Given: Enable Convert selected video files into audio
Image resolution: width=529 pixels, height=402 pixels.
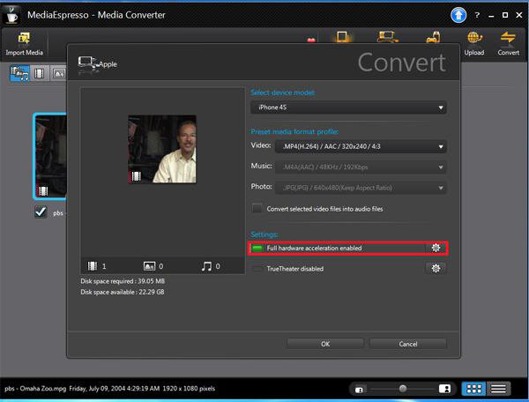Looking at the screenshot, I should pyautogui.click(x=257, y=209).
